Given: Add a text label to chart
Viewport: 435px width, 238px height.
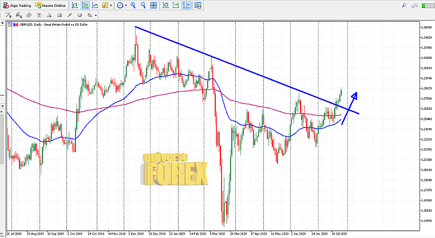Looking at the screenshot, I should click(x=38, y=15).
